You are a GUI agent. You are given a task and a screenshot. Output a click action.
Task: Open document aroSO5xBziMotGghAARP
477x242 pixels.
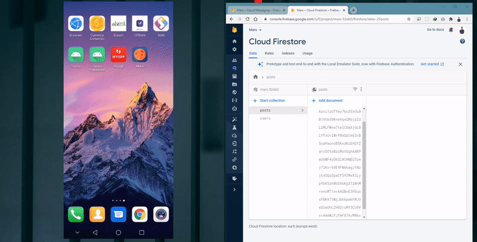[x=339, y=152]
